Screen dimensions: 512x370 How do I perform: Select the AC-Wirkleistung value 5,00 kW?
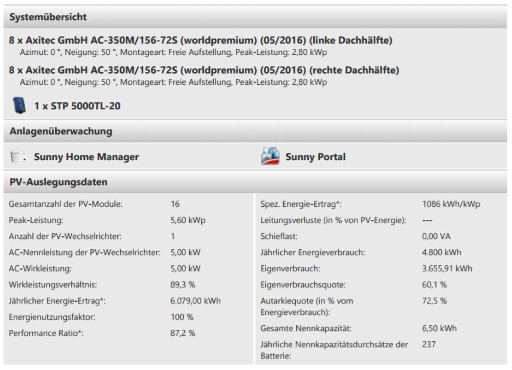185,269
